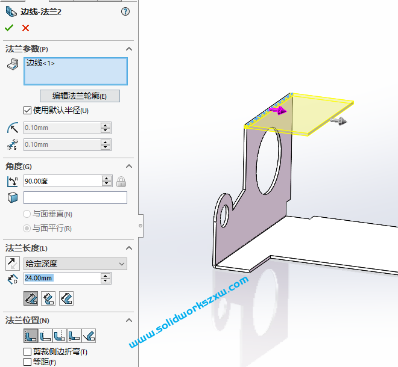Click the flange angle 90.00度 field

click(63, 181)
